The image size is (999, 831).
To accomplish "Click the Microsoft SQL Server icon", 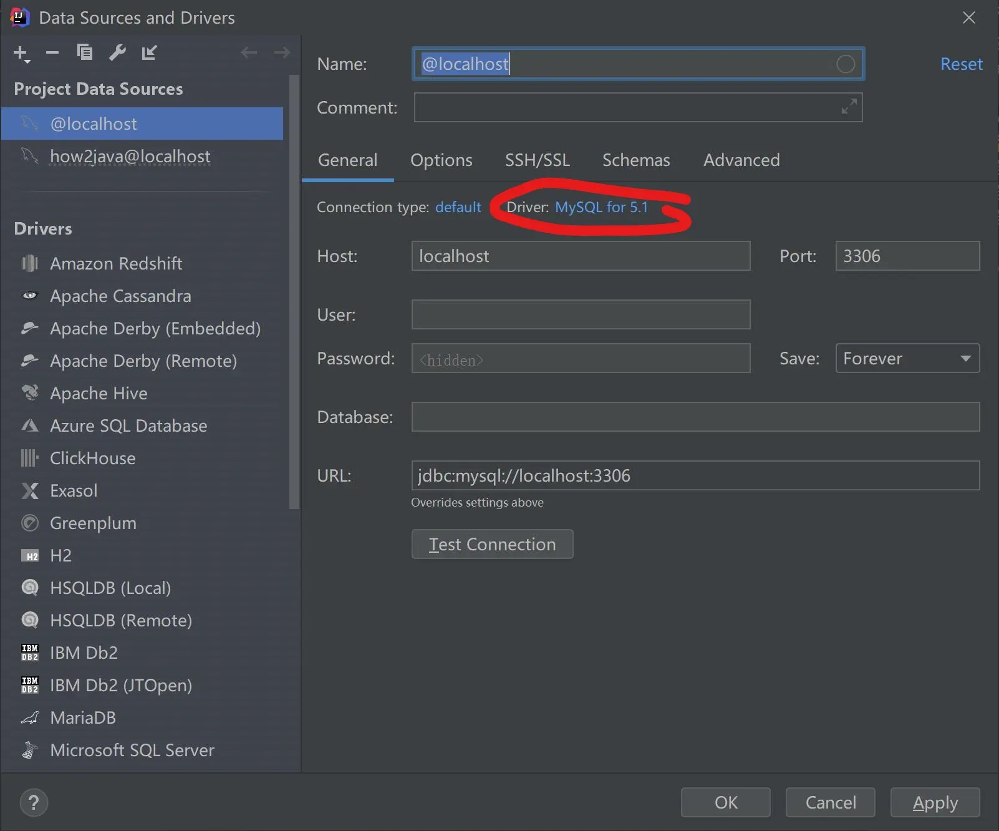I will 30,750.
